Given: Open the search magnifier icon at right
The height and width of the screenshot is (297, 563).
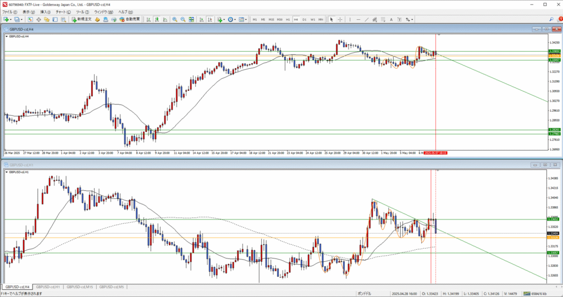Looking at the screenshot, I should click(551, 19).
